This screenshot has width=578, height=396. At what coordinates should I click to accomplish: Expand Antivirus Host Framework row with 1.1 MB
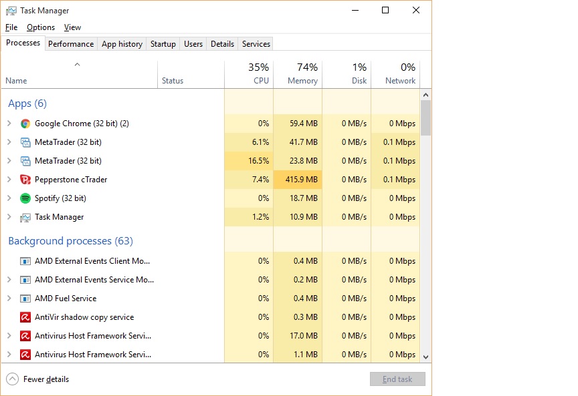pyautogui.click(x=9, y=355)
